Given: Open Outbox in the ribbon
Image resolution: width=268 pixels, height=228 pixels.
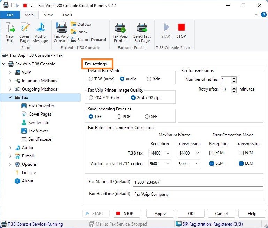Looking at the screenshot, I should pos(81,24).
